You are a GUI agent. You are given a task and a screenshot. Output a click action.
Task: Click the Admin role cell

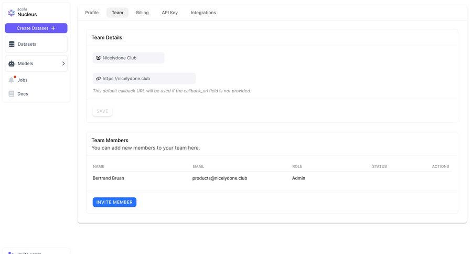298,178
